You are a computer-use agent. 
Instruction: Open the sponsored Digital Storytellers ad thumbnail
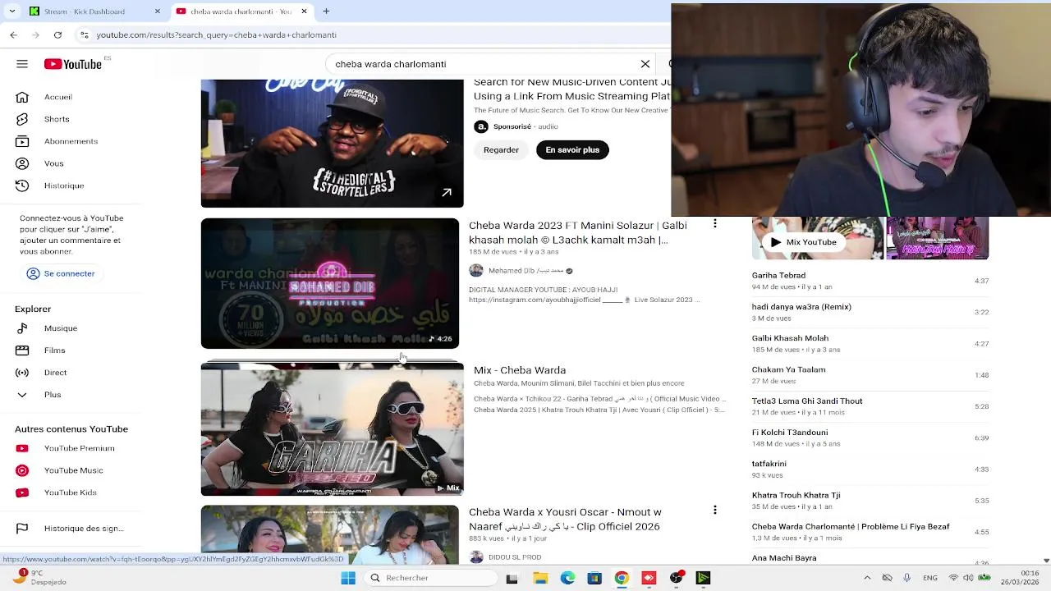(332, 144)
